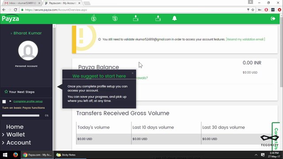Reload the page with refresh icon
The image size is (283, 159).
(x=15, y=10)
